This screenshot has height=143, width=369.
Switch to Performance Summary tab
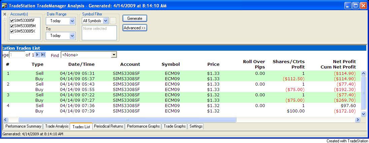[x=23, y=126]
